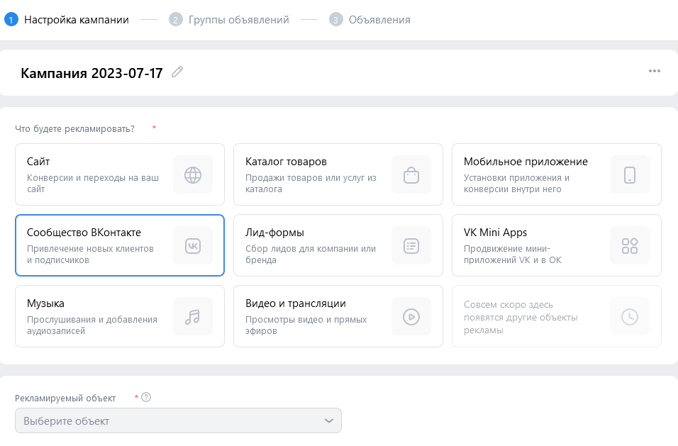The image size is (678, 446).
Task: Click the VK logo icon in Сообщество card
Action: (193, 245)
